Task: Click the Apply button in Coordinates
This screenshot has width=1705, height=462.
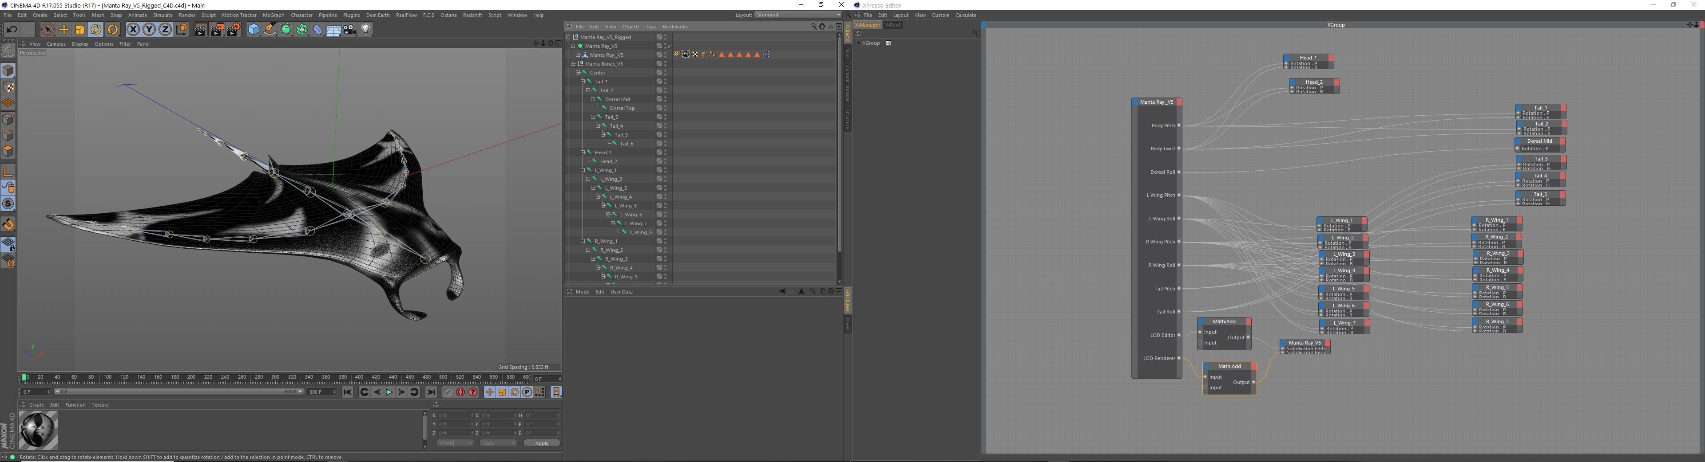Action: click(541, 443)
